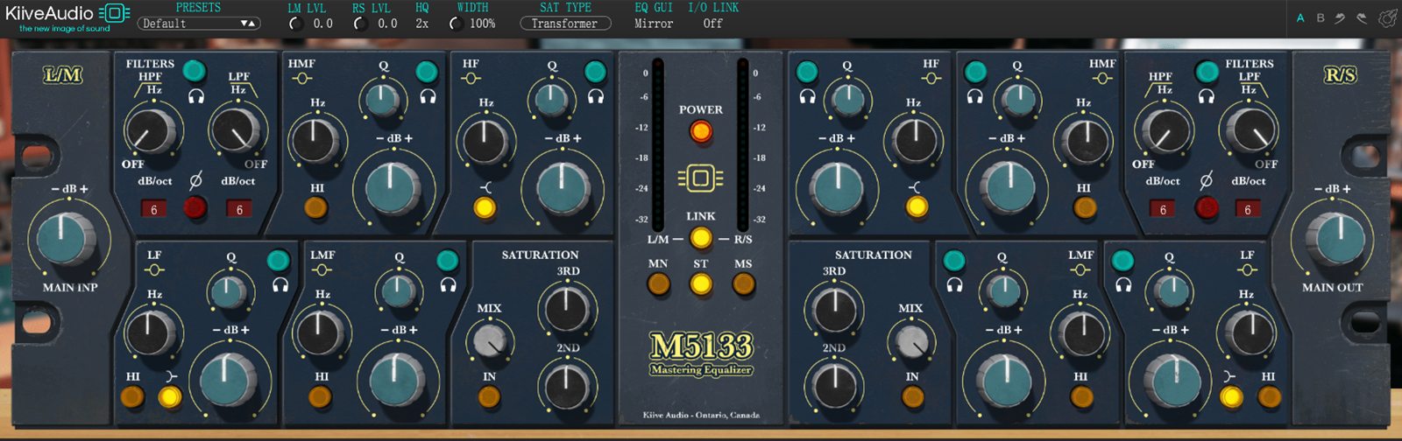Solo the left HMF band with headphones icon
This screenshot has height=441, width=1402.
click(428, 96)
